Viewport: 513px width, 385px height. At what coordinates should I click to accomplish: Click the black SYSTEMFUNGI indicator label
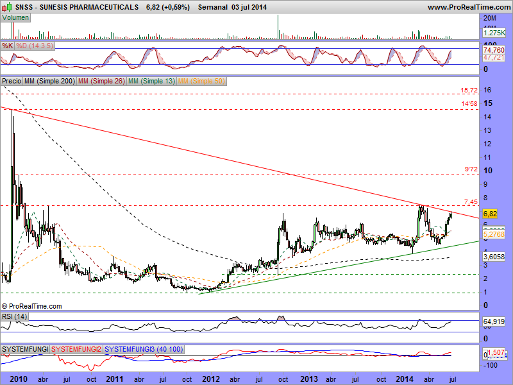click(25, 349)
